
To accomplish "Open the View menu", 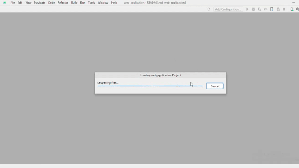I will click(x=28, y=3).
